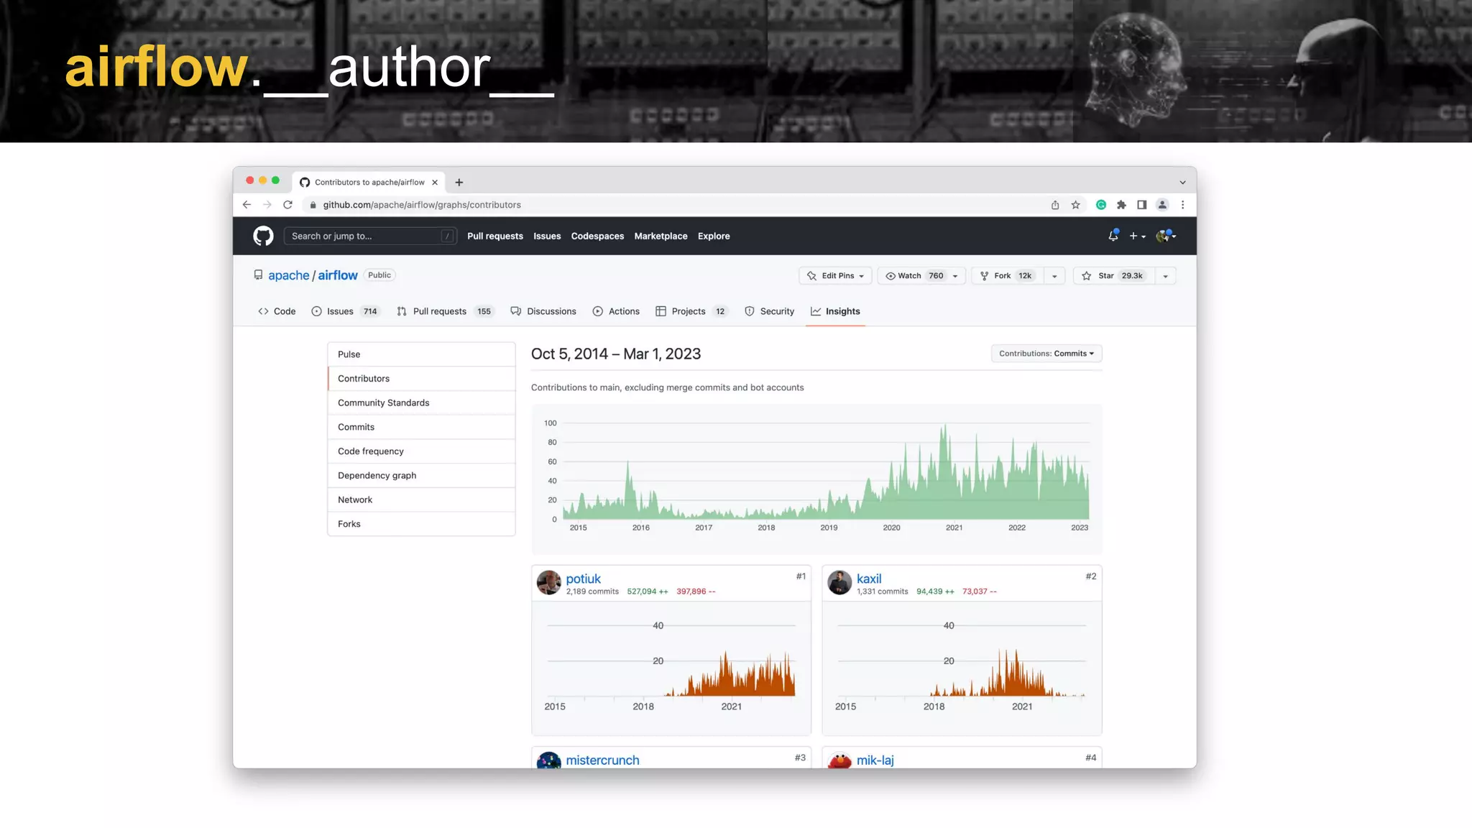The image size is (1472, 828).
Task: Open the browser extensions puzzle icon
Action: tap(1121, 205)
